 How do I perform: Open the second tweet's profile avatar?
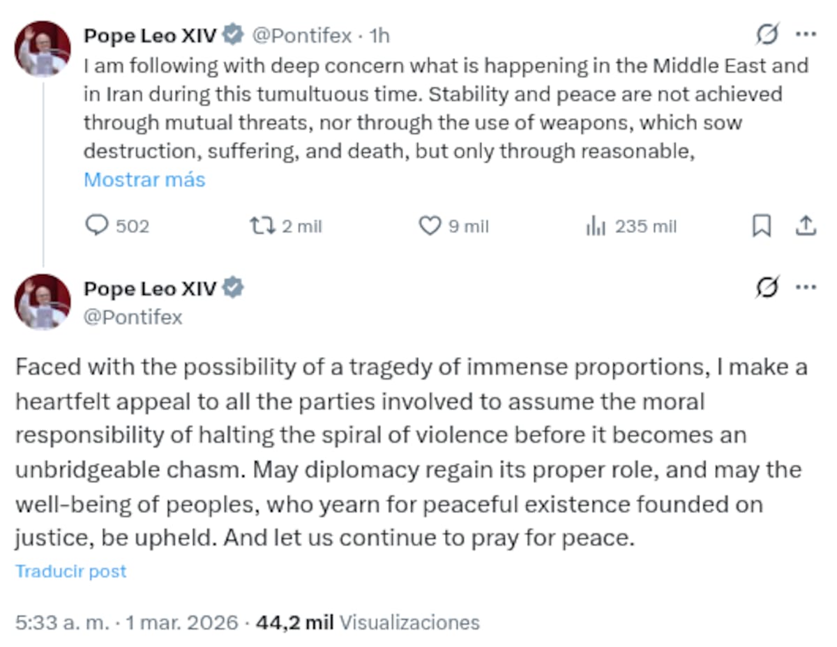coord(43,301)
